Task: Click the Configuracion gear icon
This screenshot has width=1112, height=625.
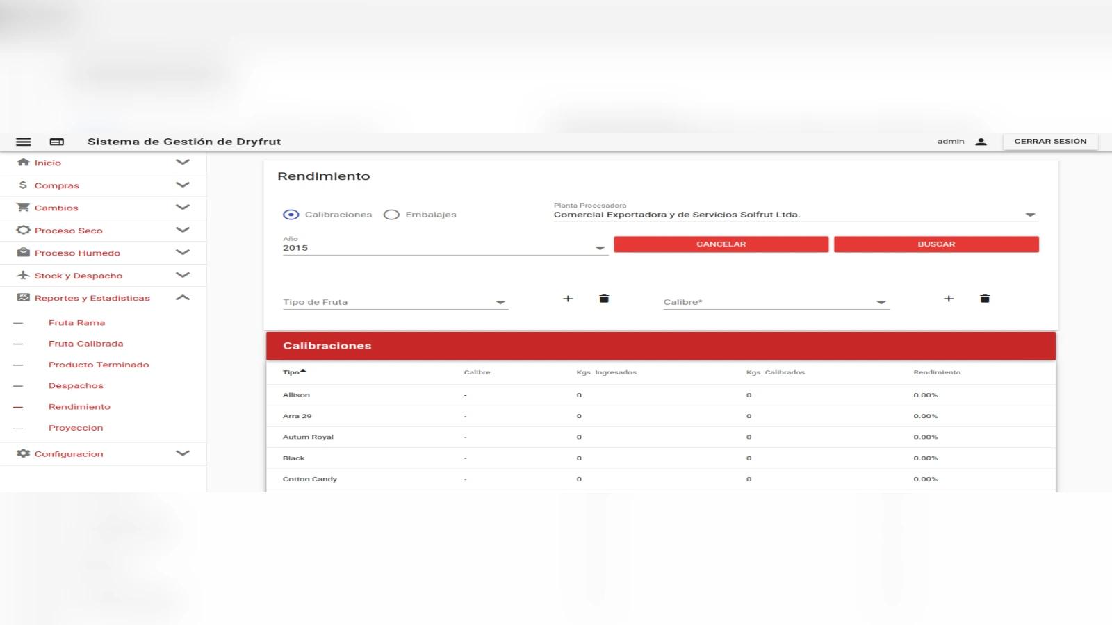Action: pos(22,453)
